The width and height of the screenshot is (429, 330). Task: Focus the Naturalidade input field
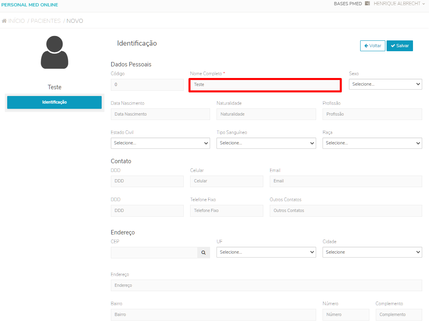(266, 114)
